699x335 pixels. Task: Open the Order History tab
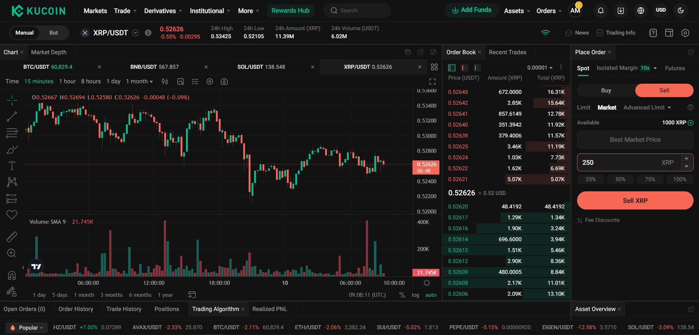(76, 309)
